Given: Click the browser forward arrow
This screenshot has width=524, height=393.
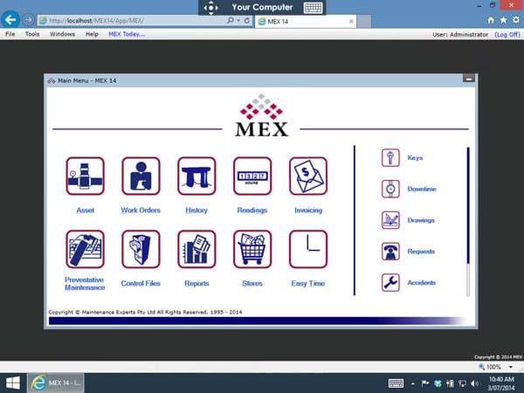Looking at the screenshot, I should pos(29,20).
